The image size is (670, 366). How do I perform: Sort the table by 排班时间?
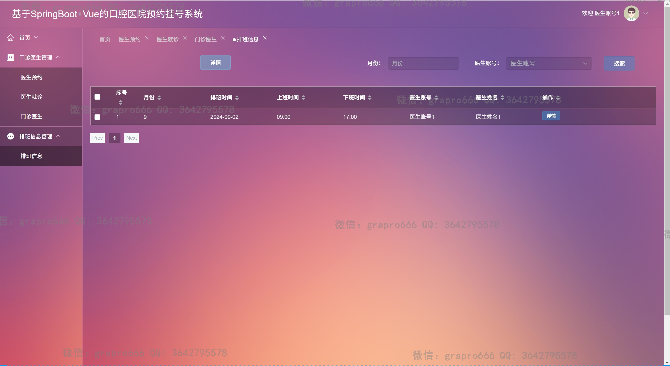point(237,98)
